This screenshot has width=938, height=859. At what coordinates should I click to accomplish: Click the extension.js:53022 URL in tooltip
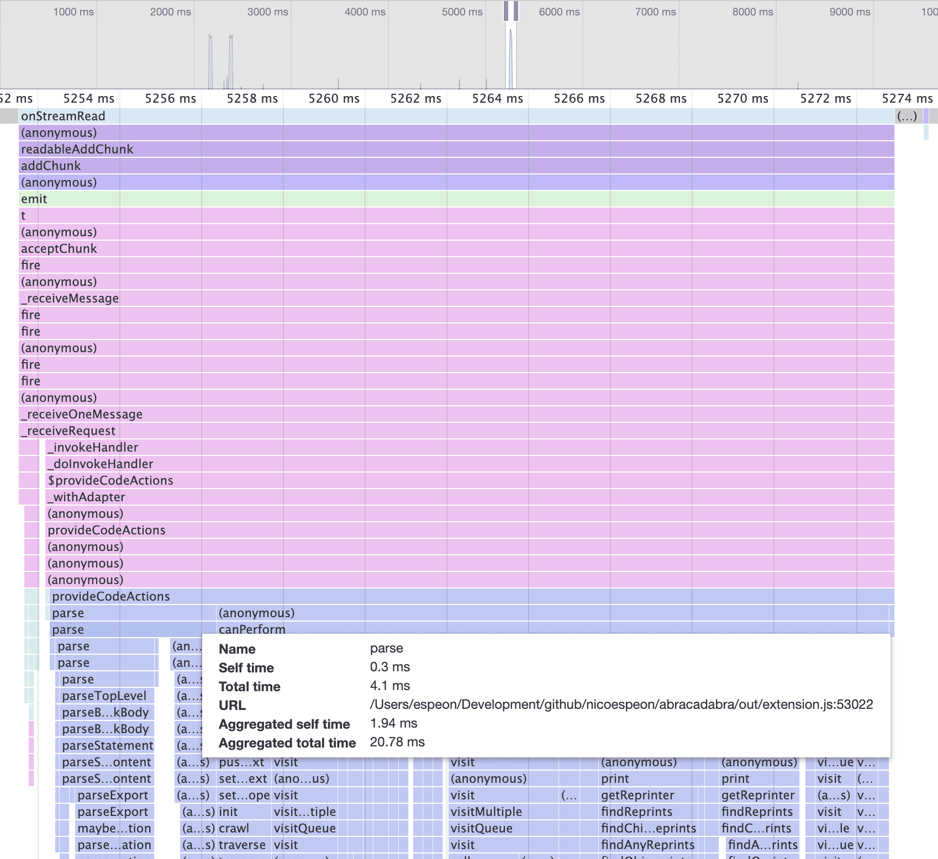click(621, 704)
